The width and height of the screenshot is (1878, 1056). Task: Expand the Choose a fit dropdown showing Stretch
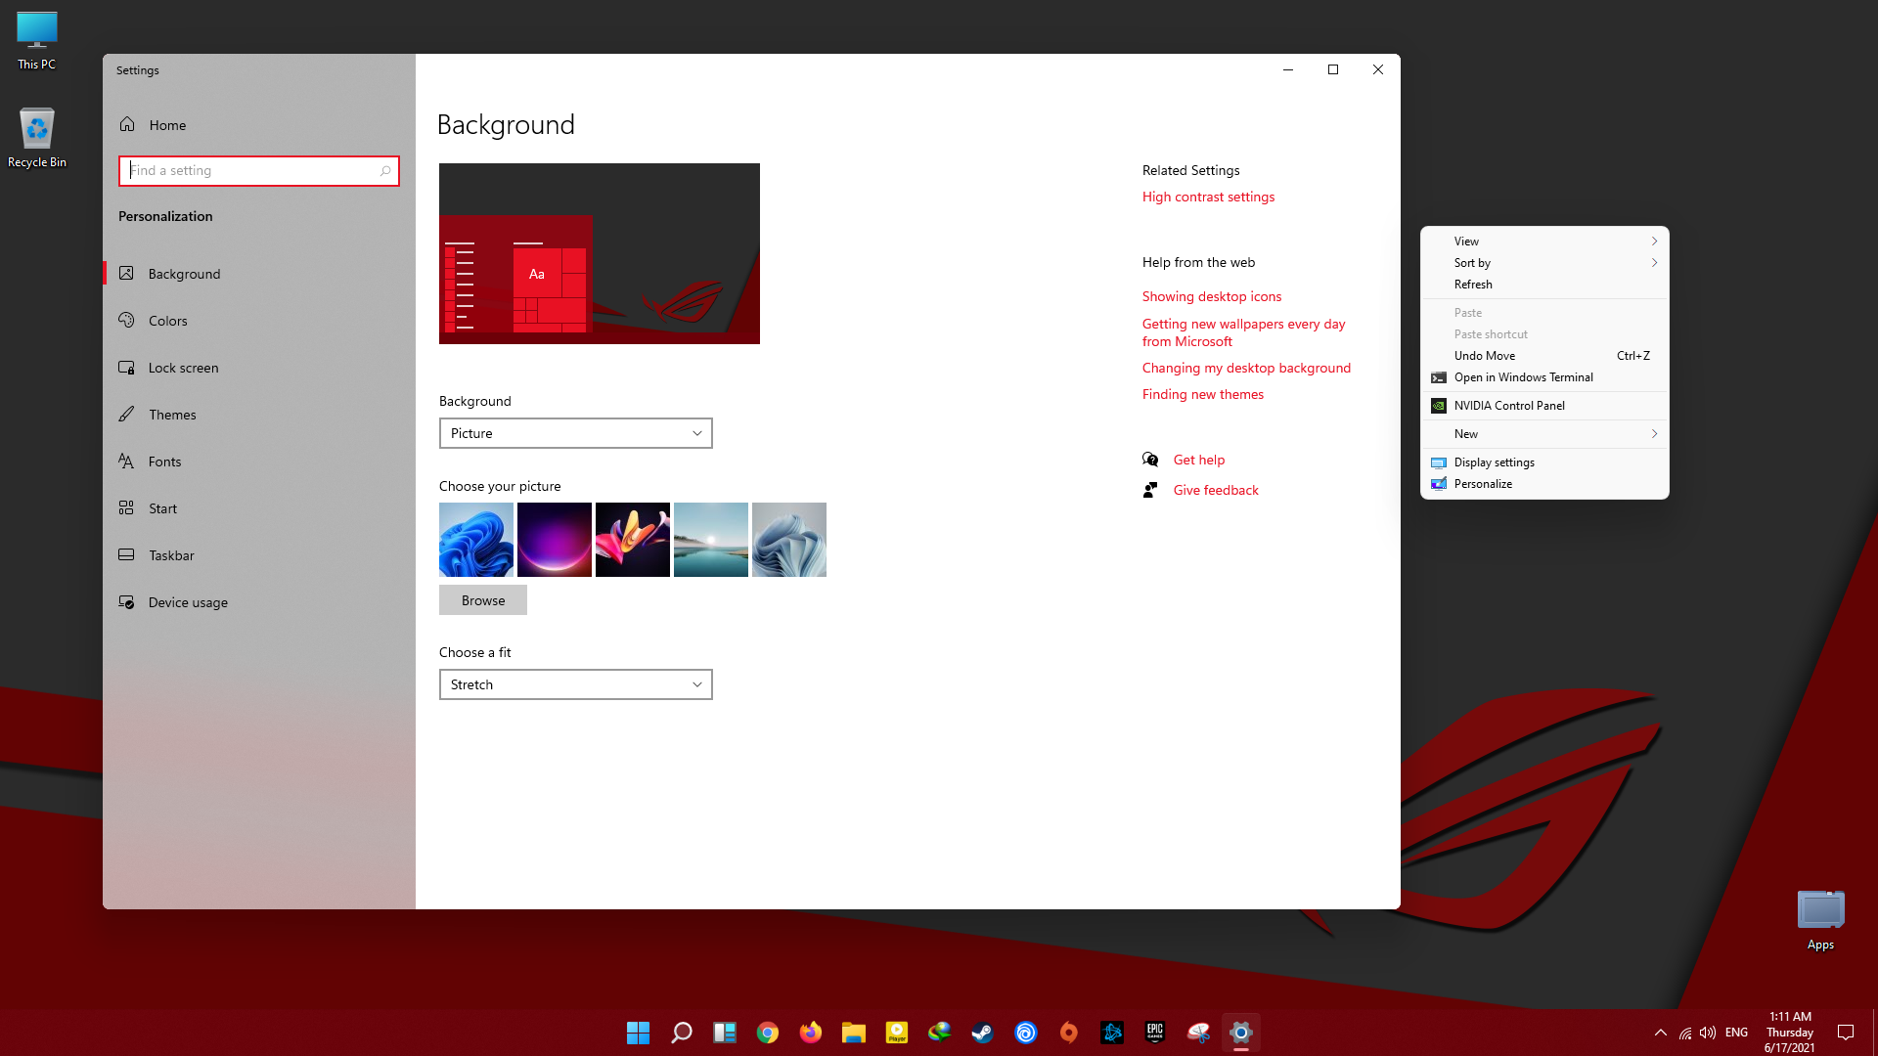576,684
